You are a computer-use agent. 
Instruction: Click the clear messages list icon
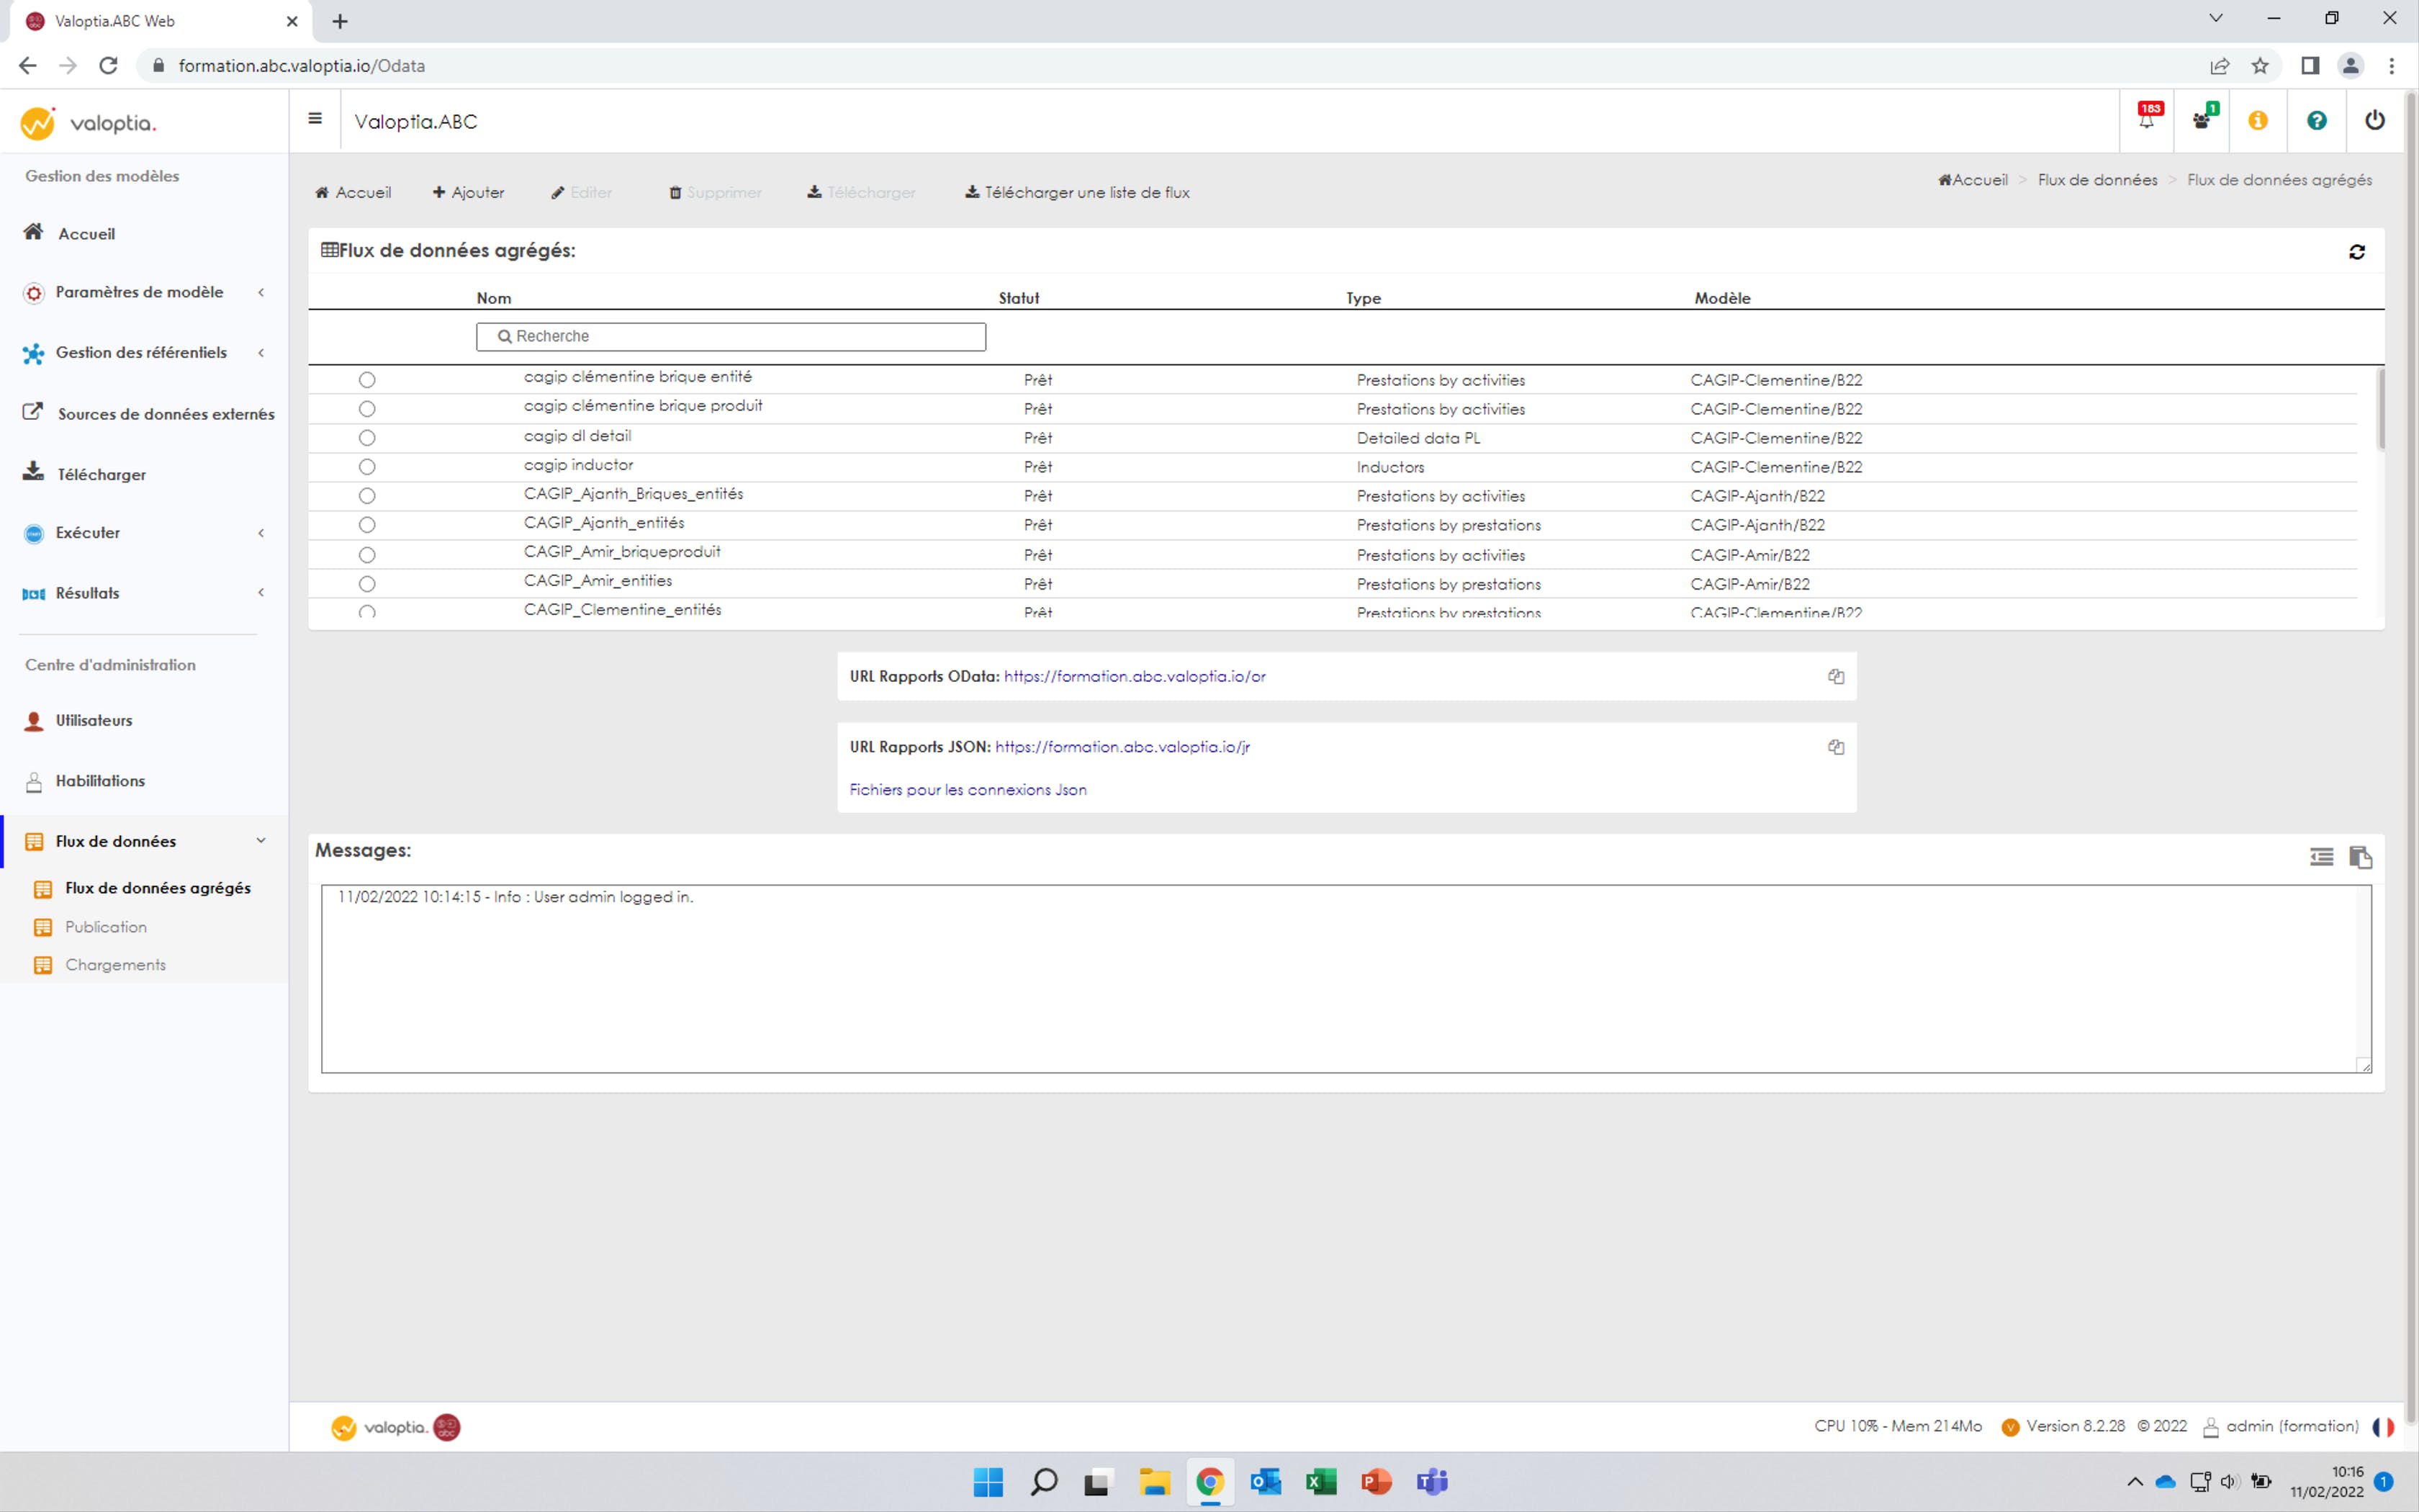pos(2321,857)
